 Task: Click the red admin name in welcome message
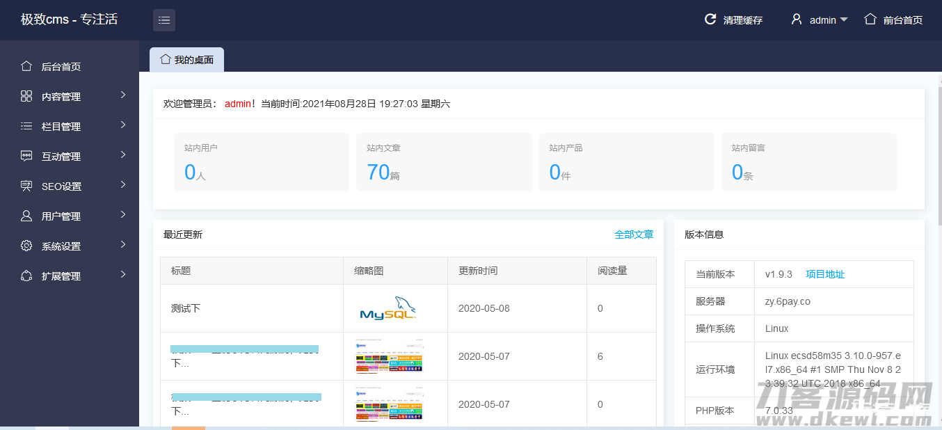[x=237, y=104]
